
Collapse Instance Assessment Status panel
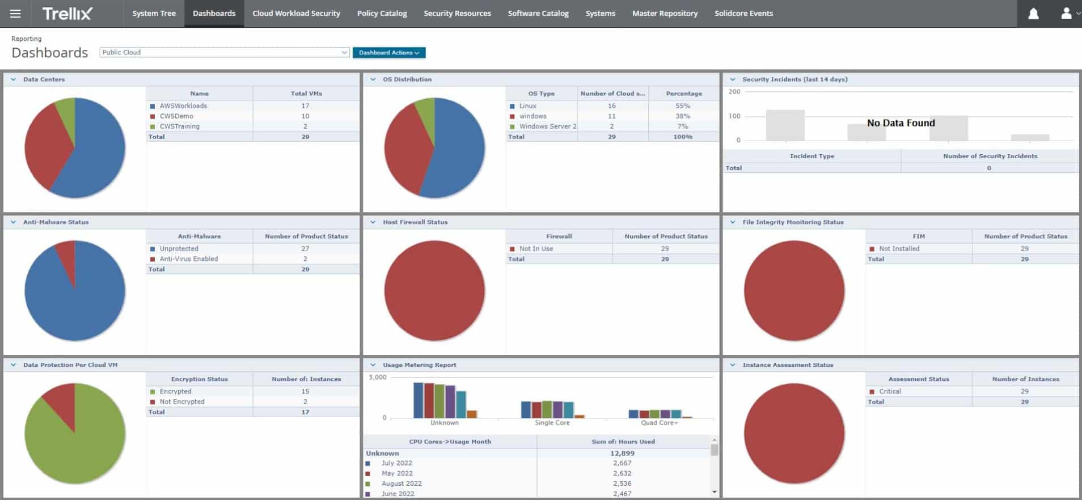(733, 365)
